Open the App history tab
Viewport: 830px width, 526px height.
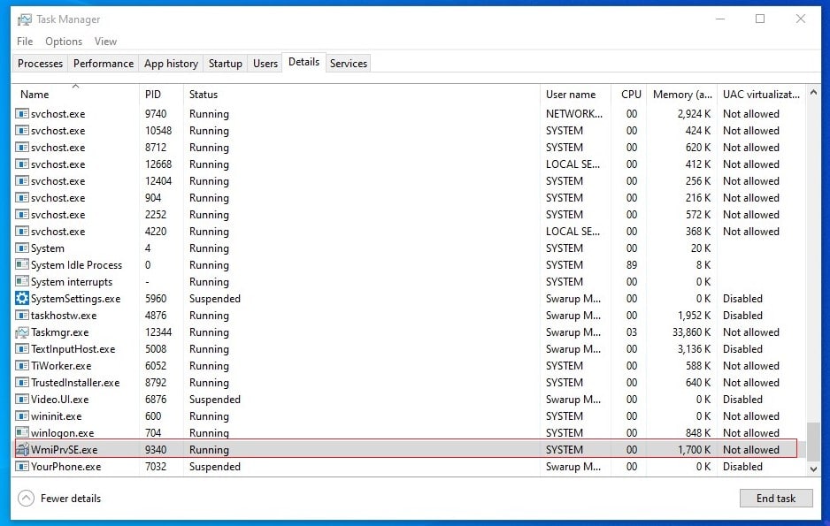point(171,64)
